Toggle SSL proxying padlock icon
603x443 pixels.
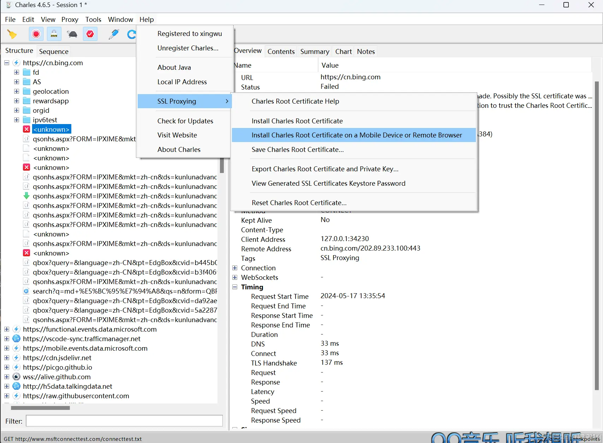click(54, 34)
